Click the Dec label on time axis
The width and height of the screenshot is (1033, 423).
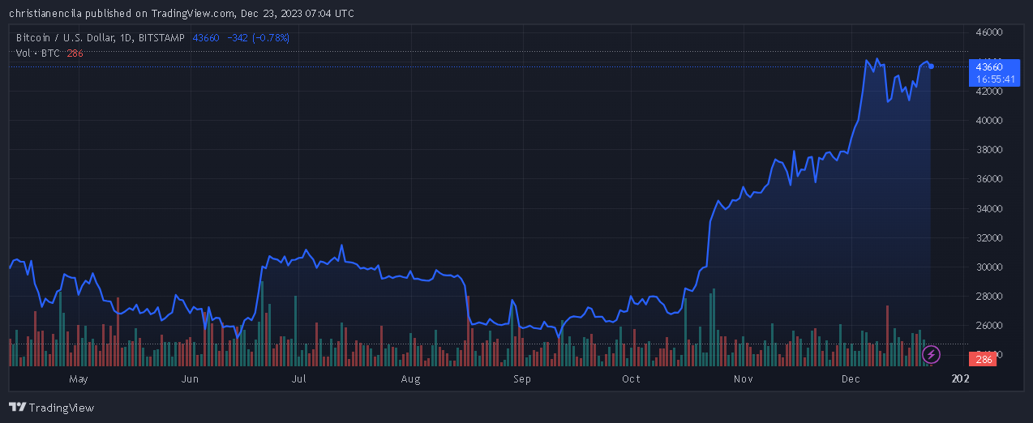point(851,378)
